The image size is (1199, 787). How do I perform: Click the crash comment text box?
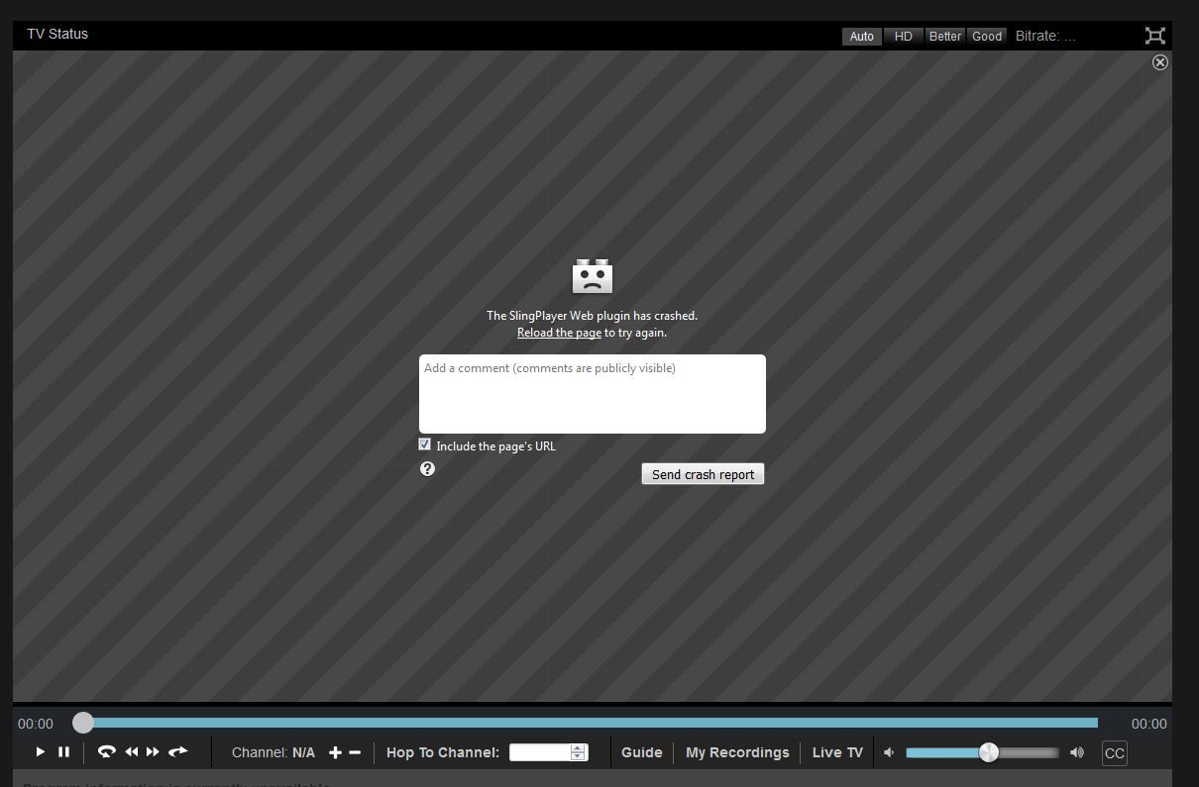pos(593,394)
